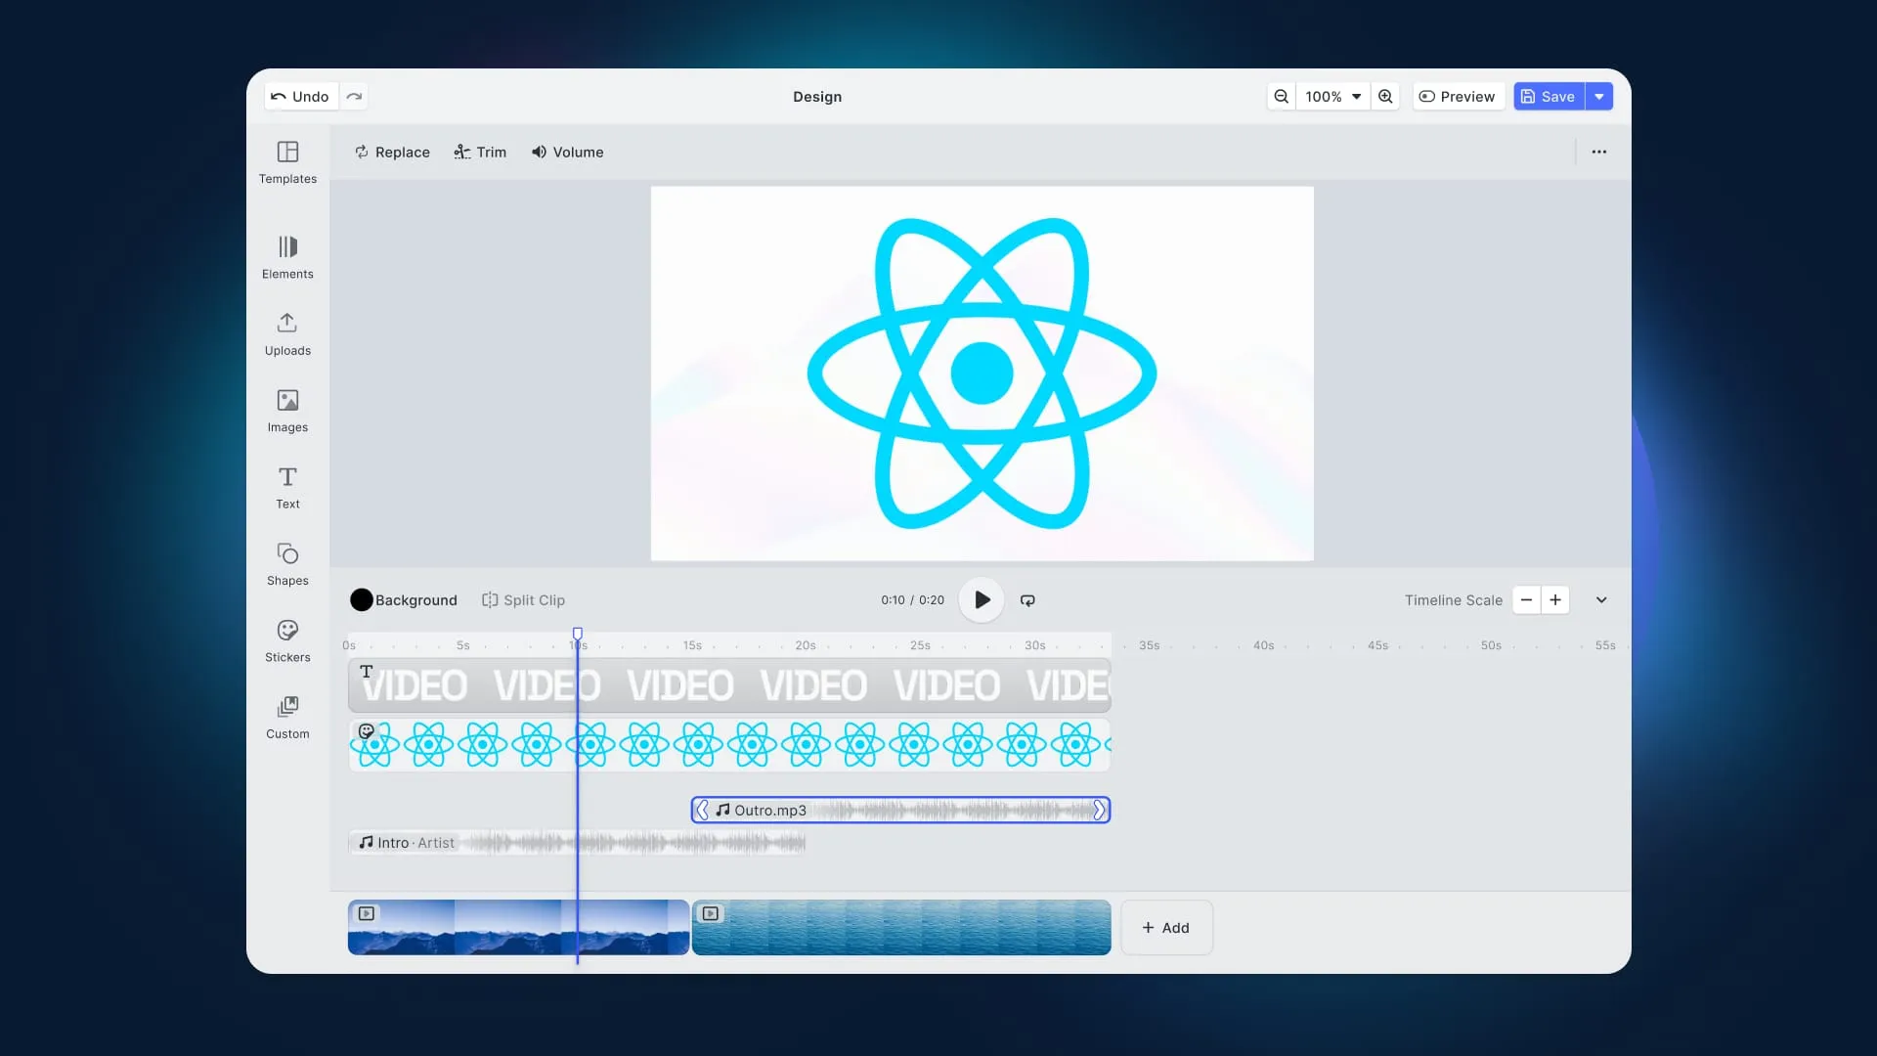The height and width of the screenshot is (1056, 1877).
Task: Click the 0:10 / 0:20 time display
Action: (x=912, y=600)
